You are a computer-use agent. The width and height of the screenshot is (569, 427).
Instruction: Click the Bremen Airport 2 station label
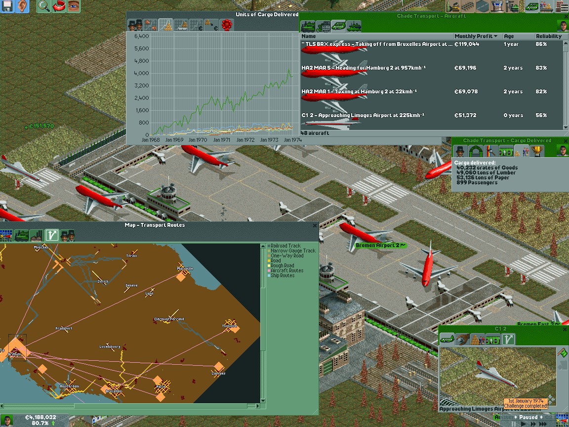[380, 246]
